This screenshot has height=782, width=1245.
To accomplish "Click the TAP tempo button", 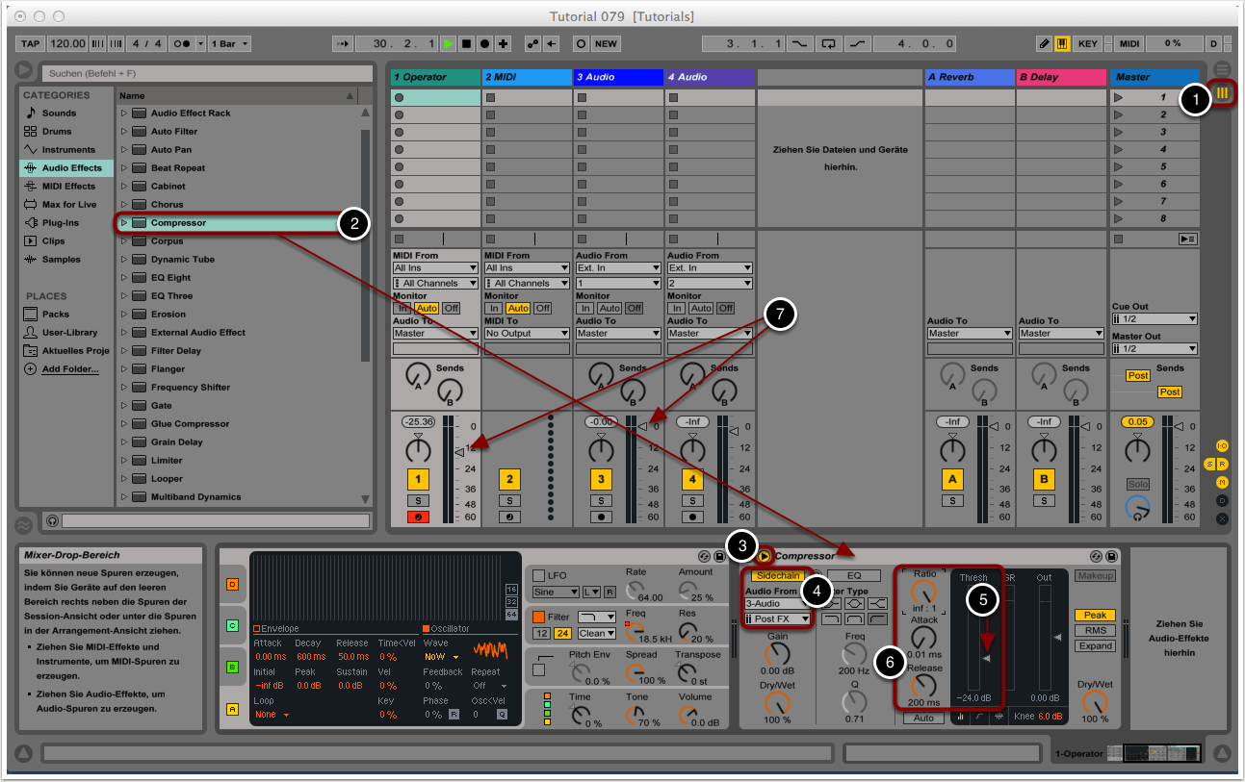I will coord(30,44).
